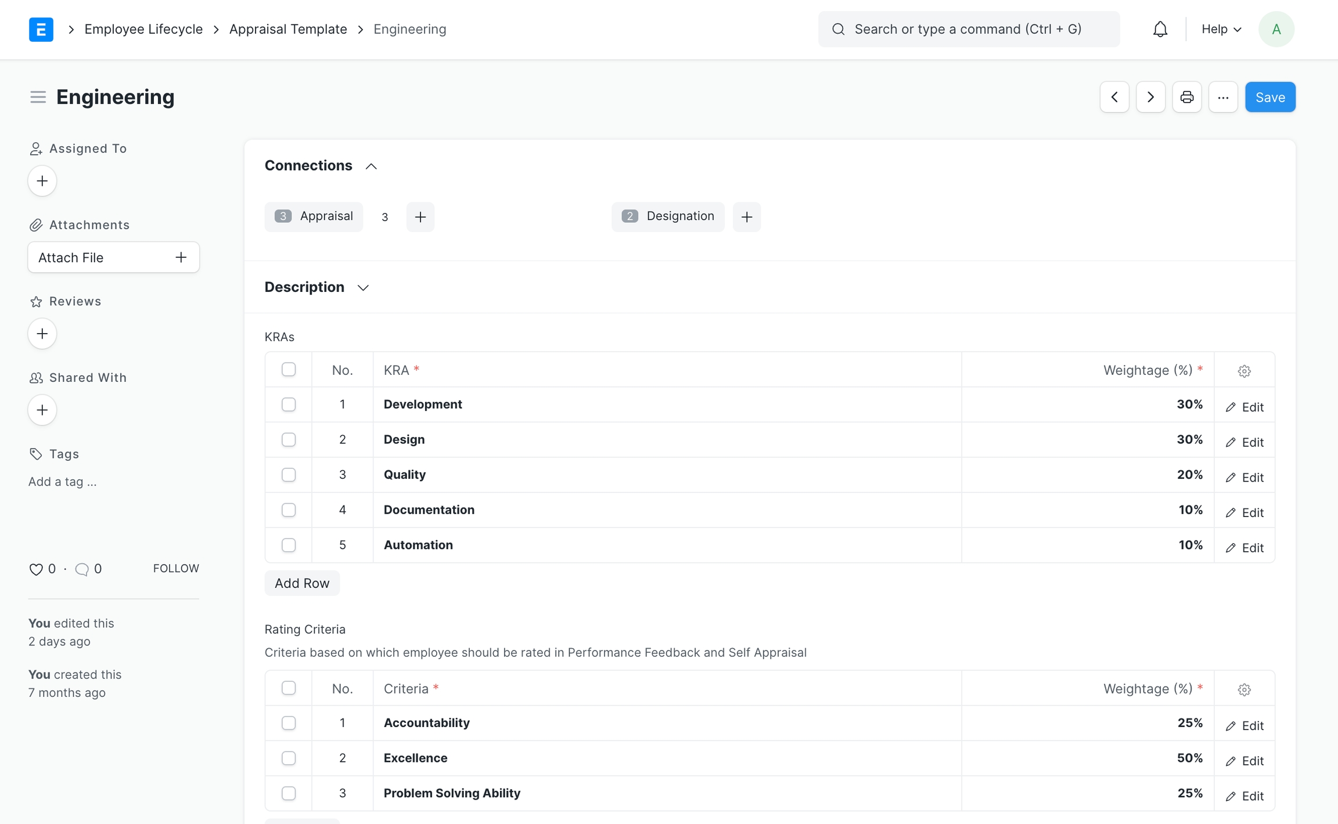
Task: Navigate to Appraisal Template breadcrumb
Action: pyautogui.click(x=288, y=29)
